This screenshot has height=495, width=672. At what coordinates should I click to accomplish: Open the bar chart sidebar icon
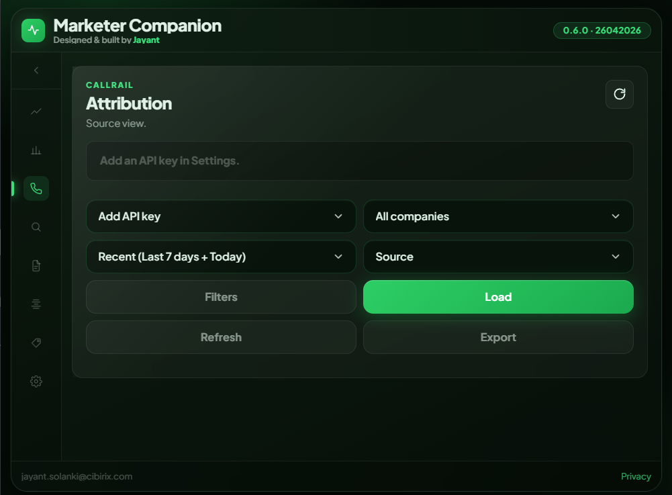click(36, 150)
